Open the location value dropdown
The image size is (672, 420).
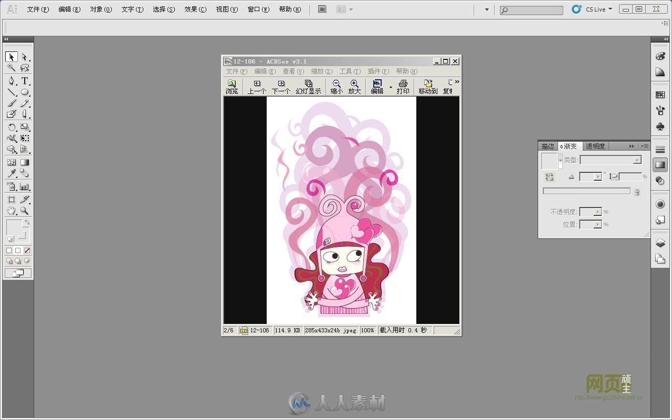coord(598,224)
